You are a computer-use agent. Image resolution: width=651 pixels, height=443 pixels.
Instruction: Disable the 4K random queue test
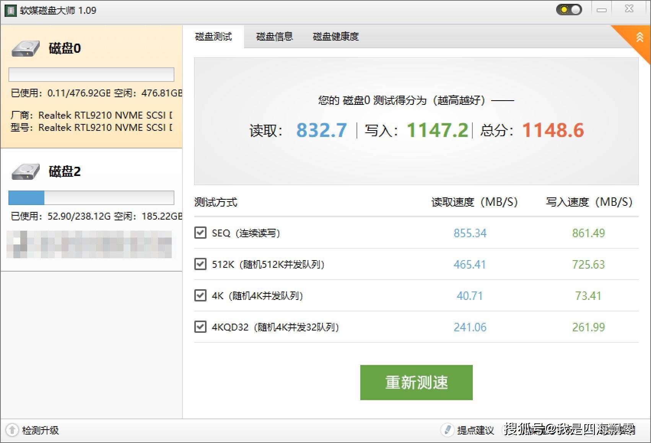pyautogui.click(x=200, y=295)
